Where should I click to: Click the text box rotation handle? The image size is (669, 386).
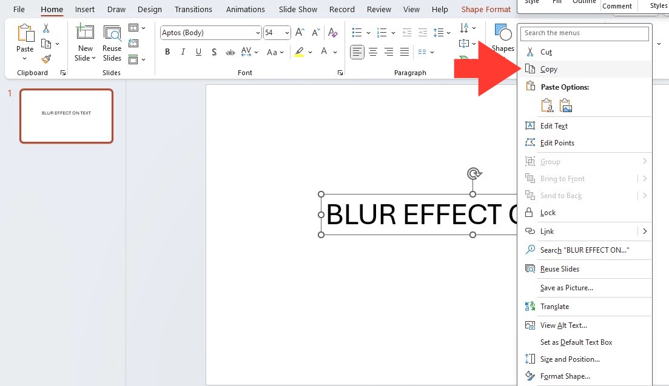tap(473, 173)
